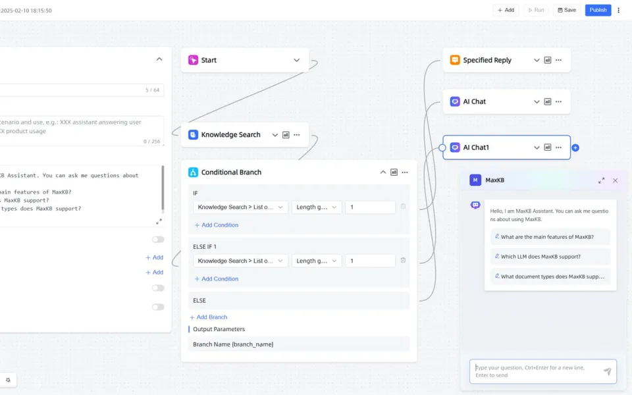Toggle the middle switch in the left panel

click(158, 288)
